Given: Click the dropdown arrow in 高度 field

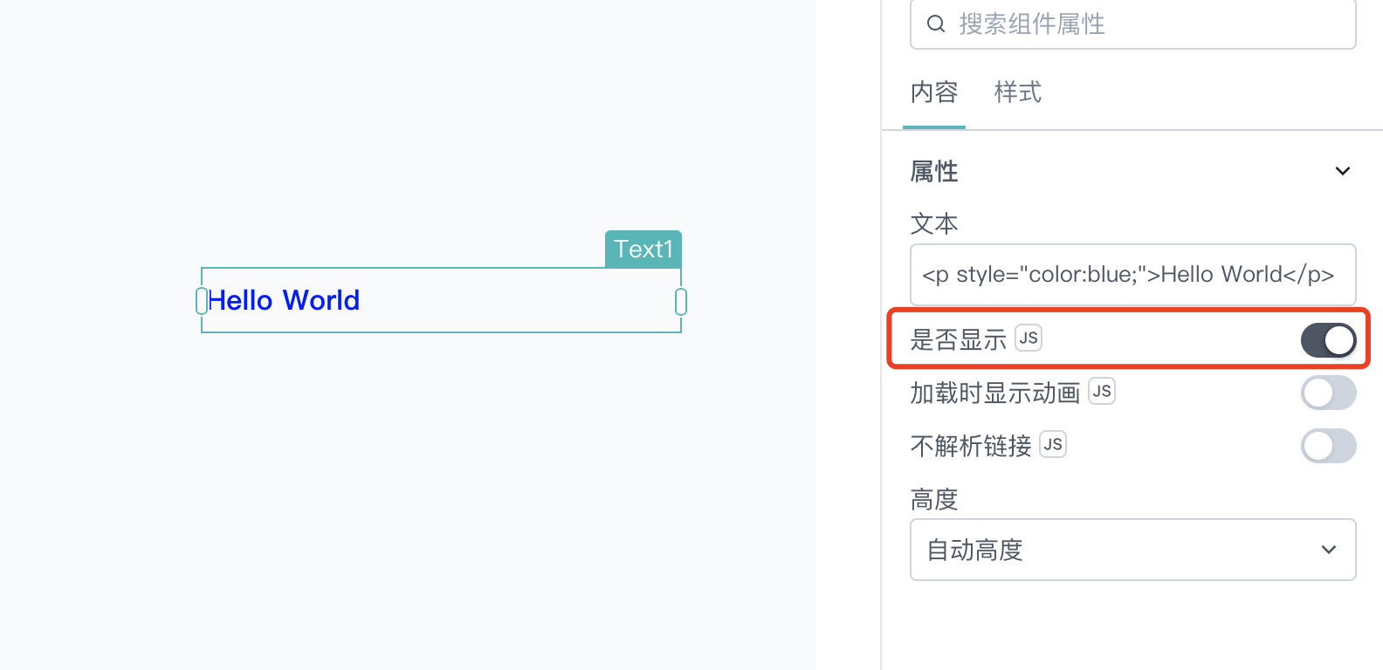Looking at the screenshot, I should point(1329,550).
